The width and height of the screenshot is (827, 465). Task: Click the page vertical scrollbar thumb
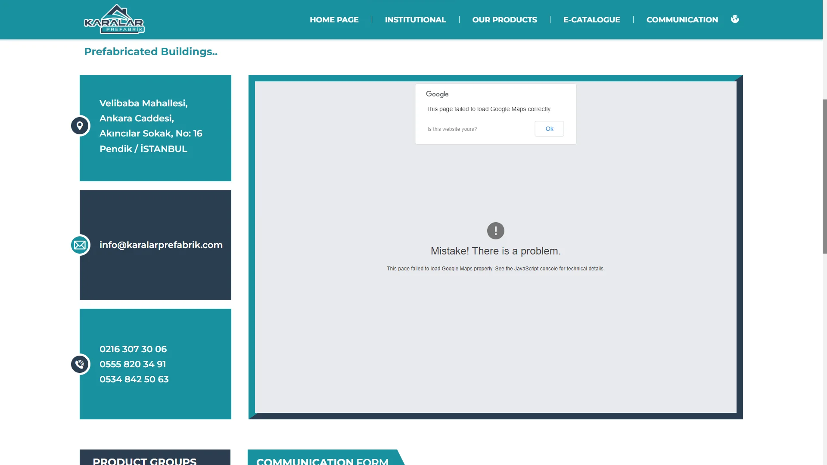tap(824, 177)
